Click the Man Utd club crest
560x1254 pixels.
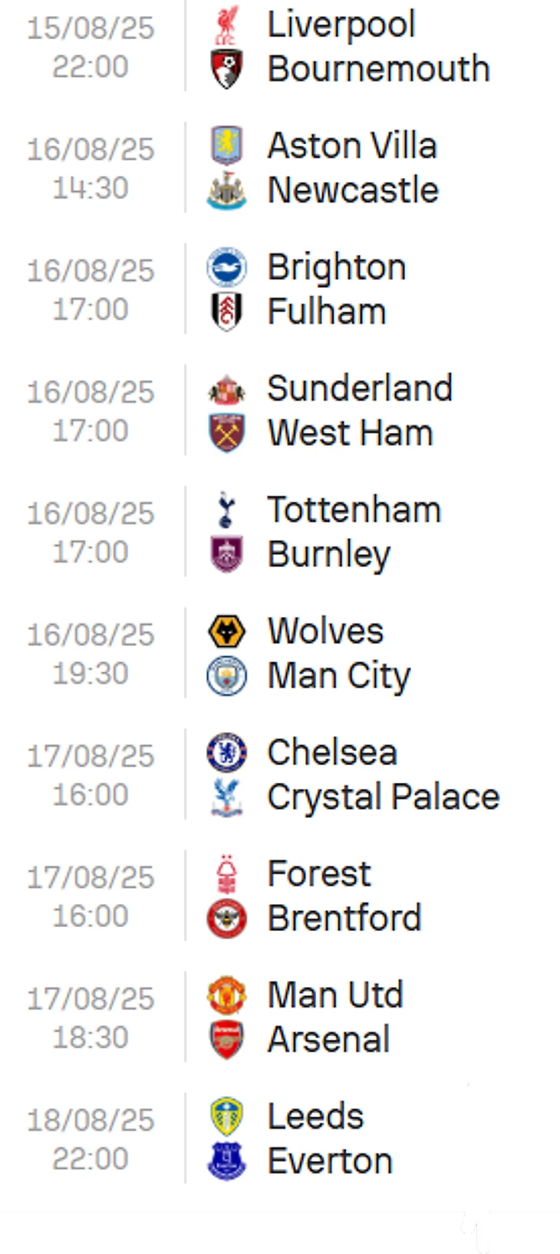[227, 995]
